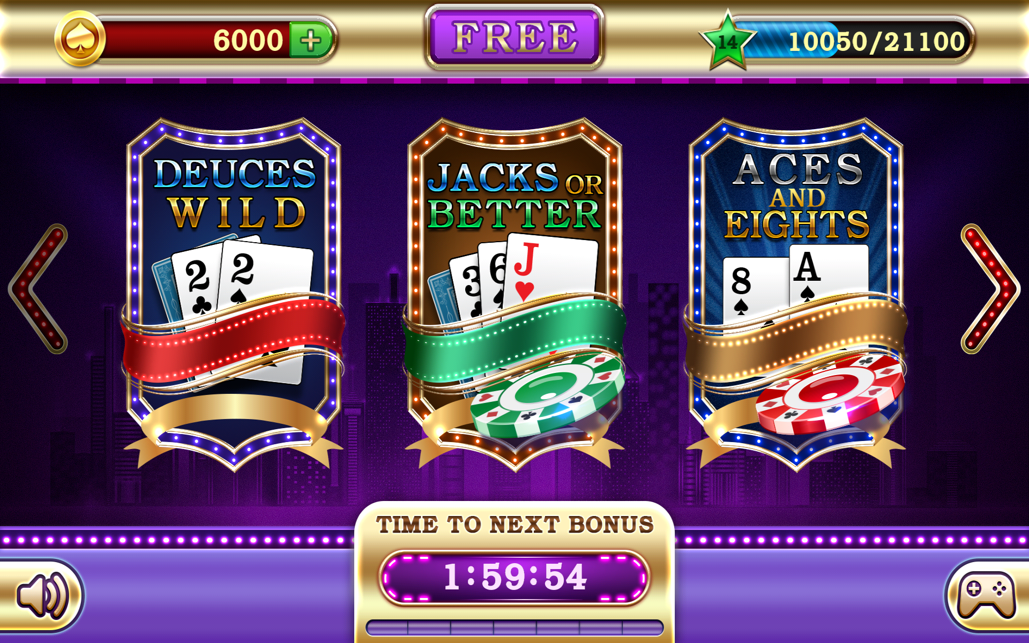The height and width of the screenshot is (643, 1029).
Task: Click the Time To Next Bonus label
Action: click(515, 525)
